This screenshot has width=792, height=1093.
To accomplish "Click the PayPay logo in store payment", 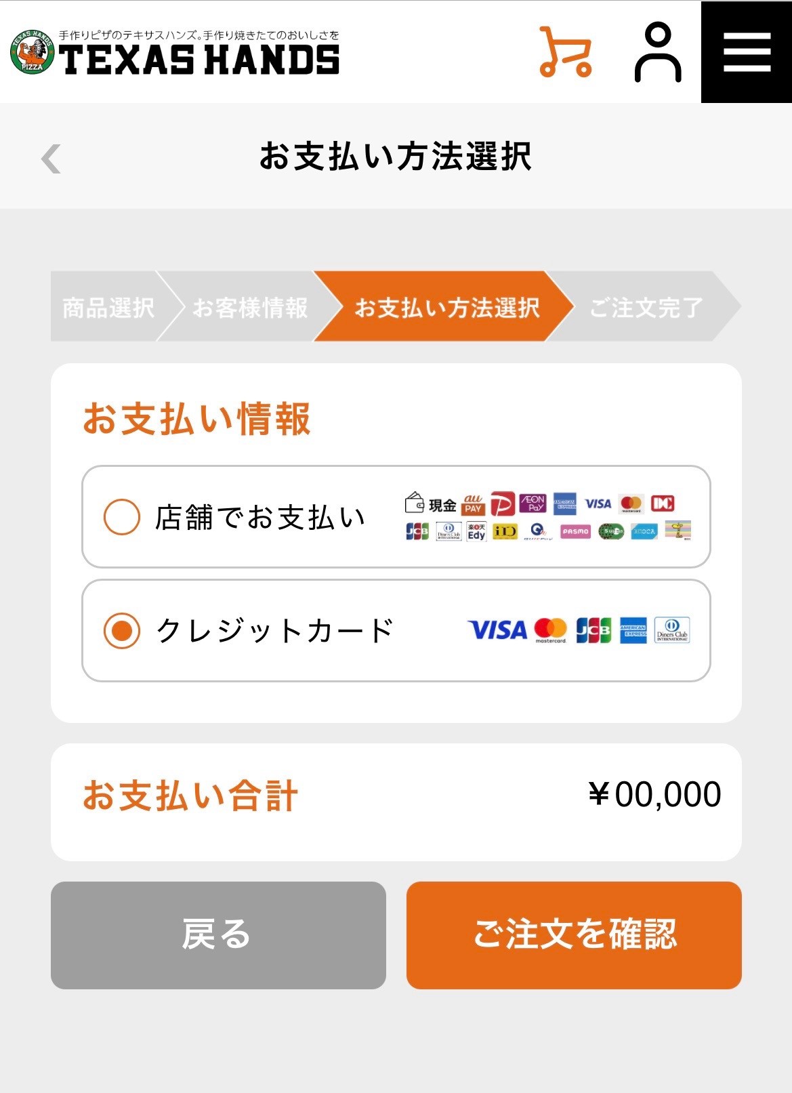I will 503,503.
